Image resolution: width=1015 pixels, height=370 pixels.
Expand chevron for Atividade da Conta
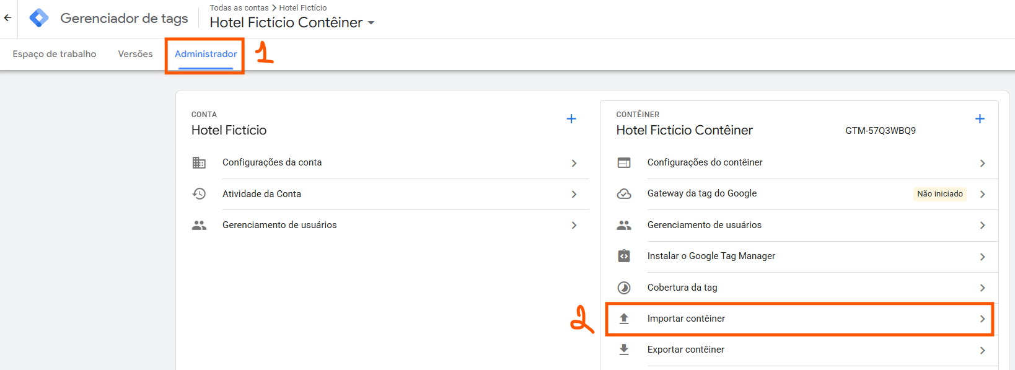pos(574,194)
